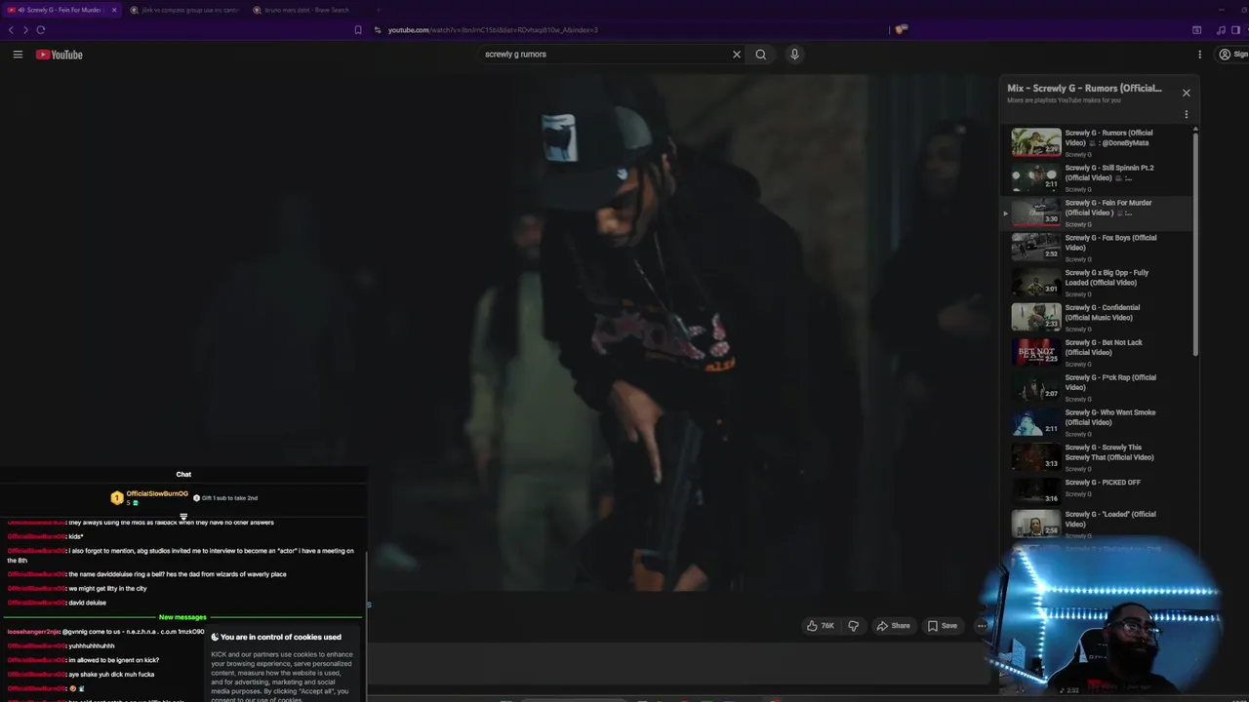Save the video using the Save button
The height and width of the screenshot is (702, 1249).
943,626
